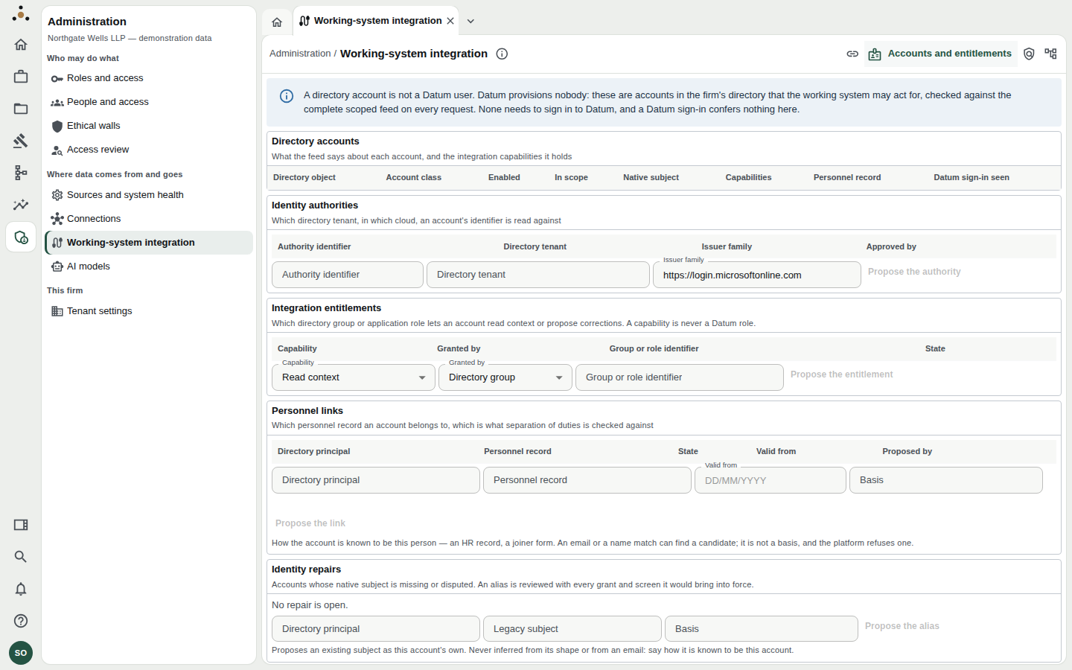The height and width of the screenshot is (670, 1072).
Task: Open the SO user avatar
Action: (x=21, y=653)
